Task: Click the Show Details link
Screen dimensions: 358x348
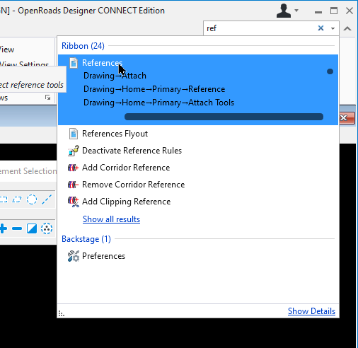Action: (x=311, y=311)
